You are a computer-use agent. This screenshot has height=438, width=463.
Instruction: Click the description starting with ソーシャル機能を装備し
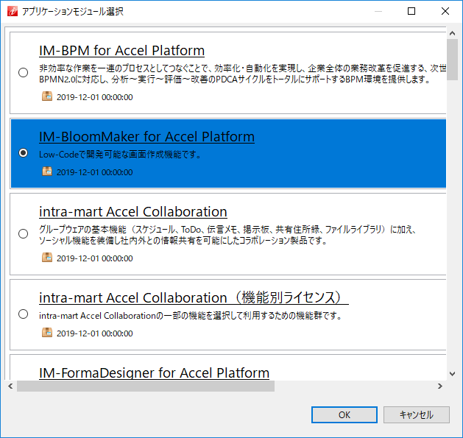tap(183, 241)
